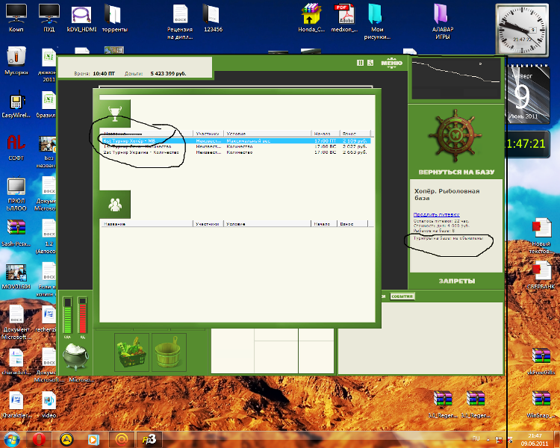Follow the Продлить путевку link
560x448 pixels.
pyautogui.click(x=436, y=215)
